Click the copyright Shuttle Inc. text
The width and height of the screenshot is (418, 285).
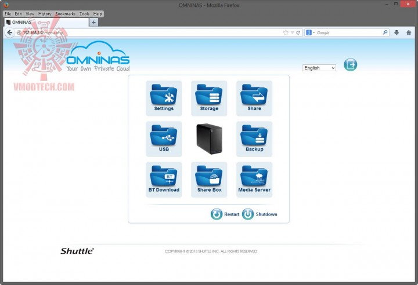click(211, 251)
